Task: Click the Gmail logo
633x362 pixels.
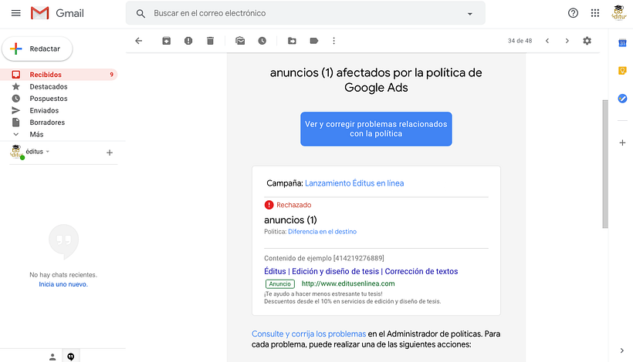Action: pyautogui.click(x=57, y=13)
